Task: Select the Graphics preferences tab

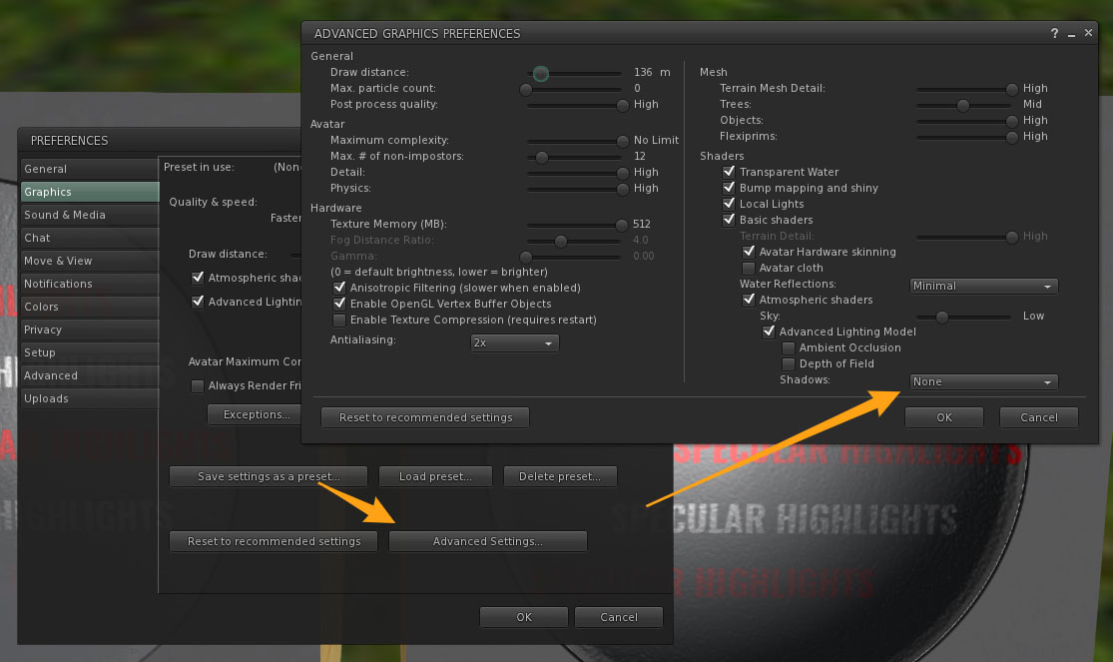Action: [90, 192]
